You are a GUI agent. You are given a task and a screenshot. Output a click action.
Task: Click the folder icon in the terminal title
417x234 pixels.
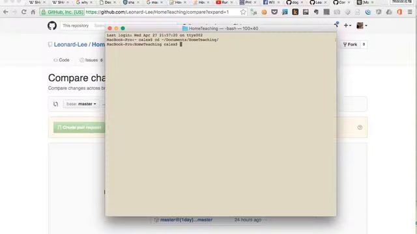185,29
